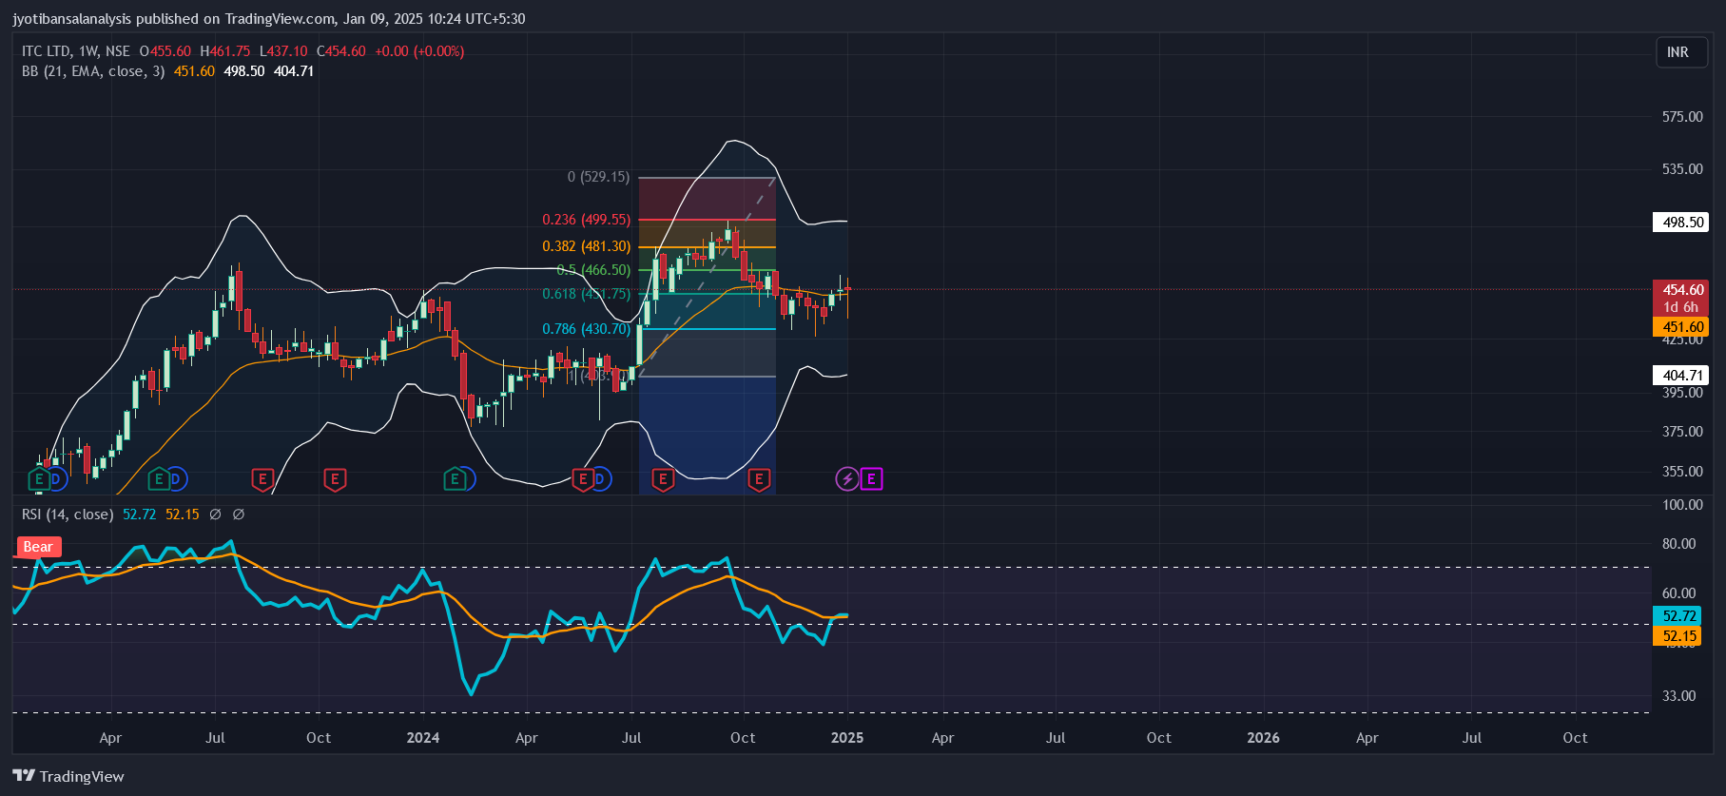The width and height of the screenshot is (1726, 796).
Task: Select Fibonacci level 0.236 (499.55) label
Action: 586,220
